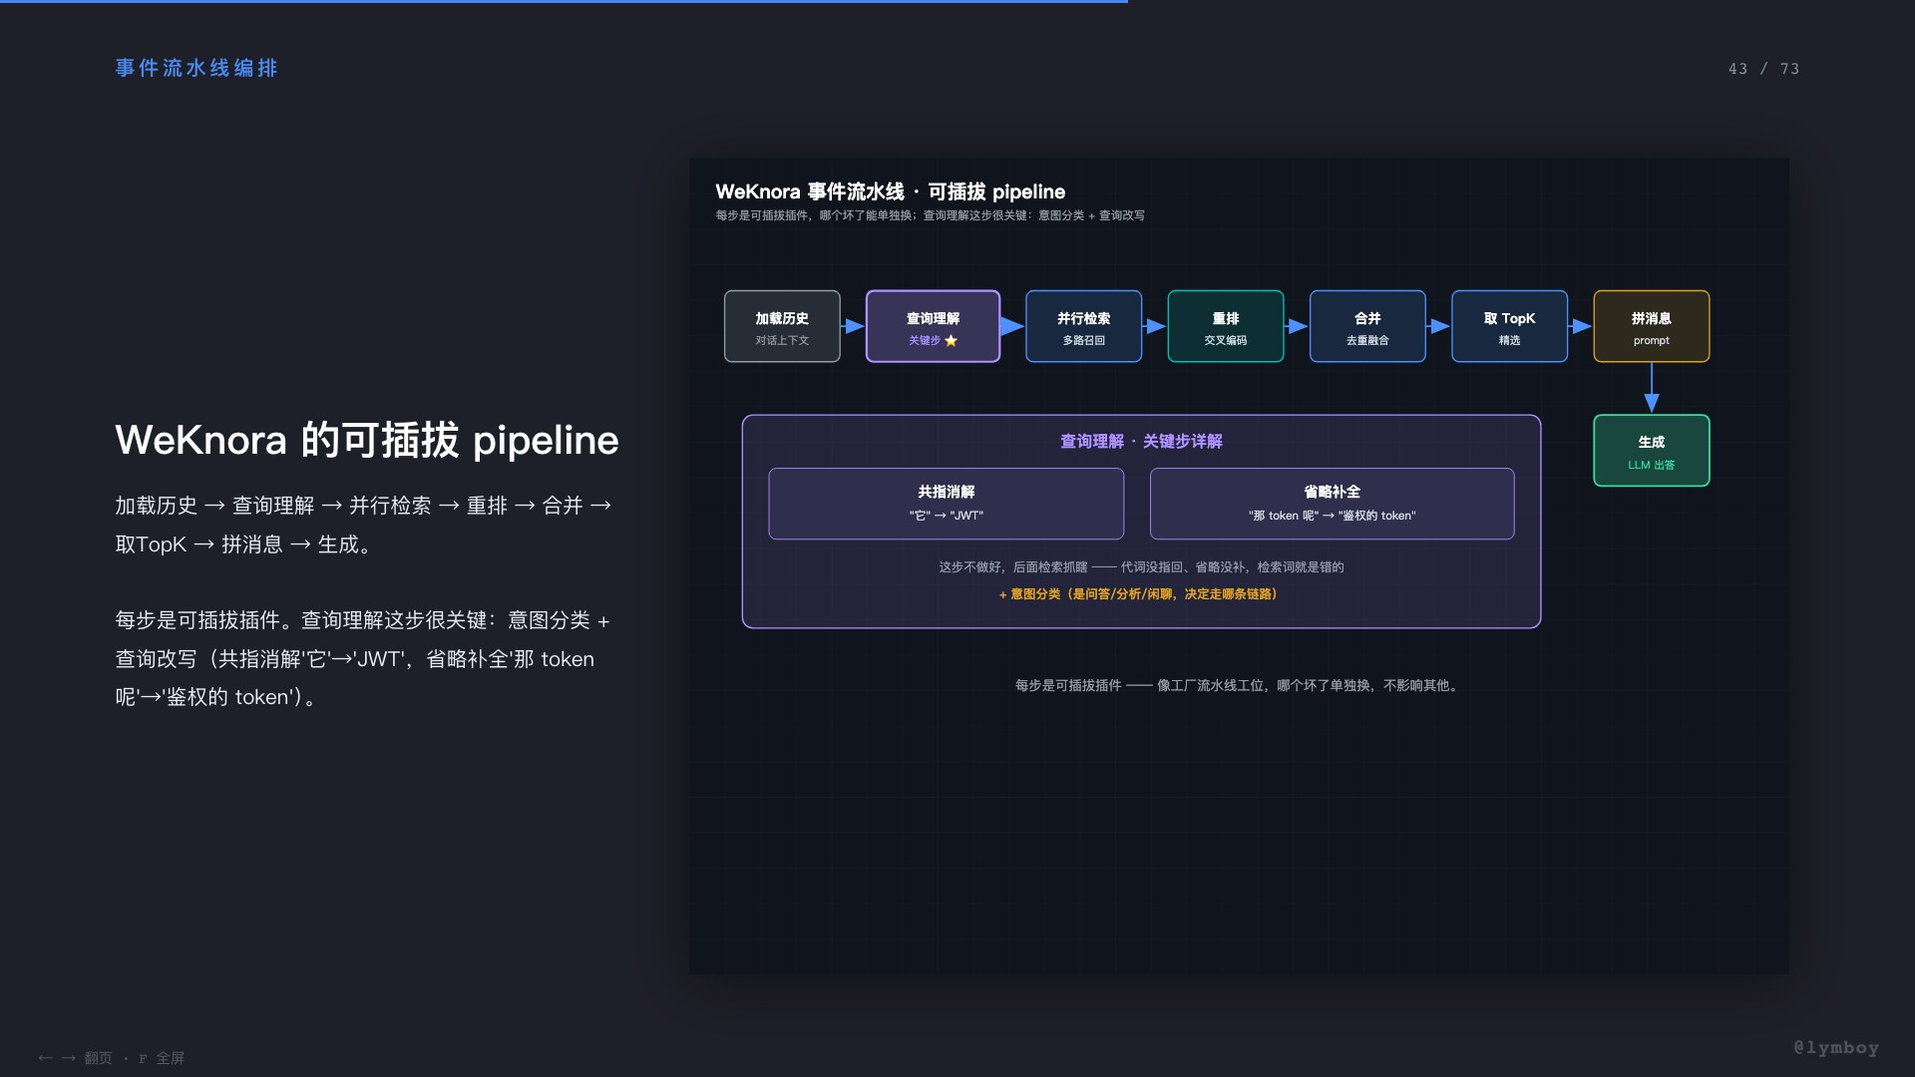Click the 这步不做好 warning sentence
This screenshot has height=1077, width=1915.
coord(1141,566)
